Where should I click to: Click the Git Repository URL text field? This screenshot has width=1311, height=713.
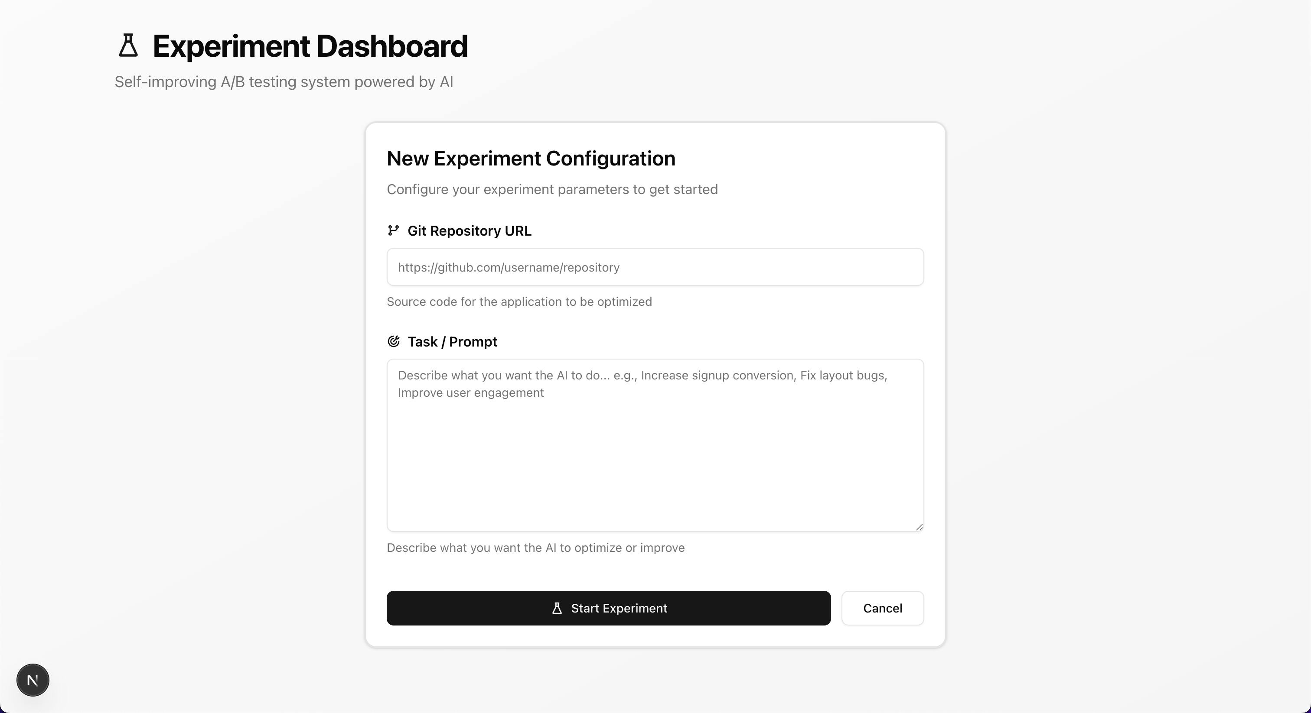point(655,267)
